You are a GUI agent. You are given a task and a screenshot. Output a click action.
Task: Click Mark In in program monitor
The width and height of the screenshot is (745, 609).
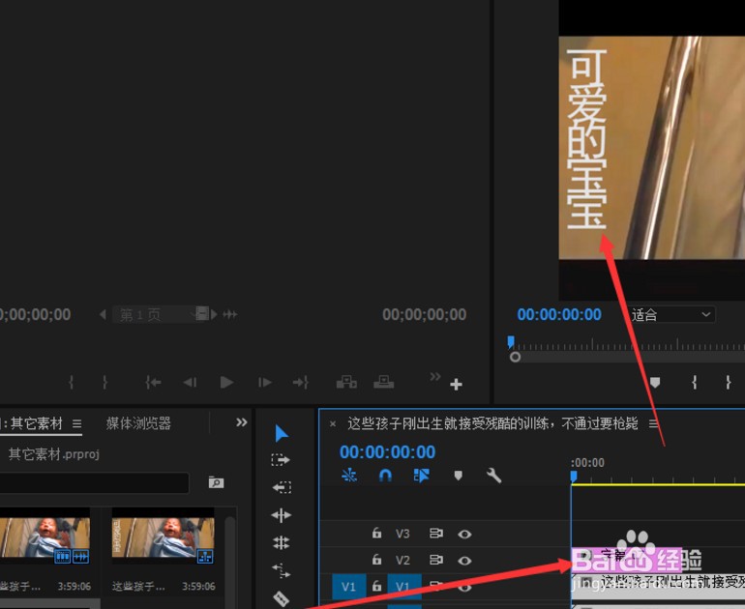pyautogui.click(x=695, y=382)
